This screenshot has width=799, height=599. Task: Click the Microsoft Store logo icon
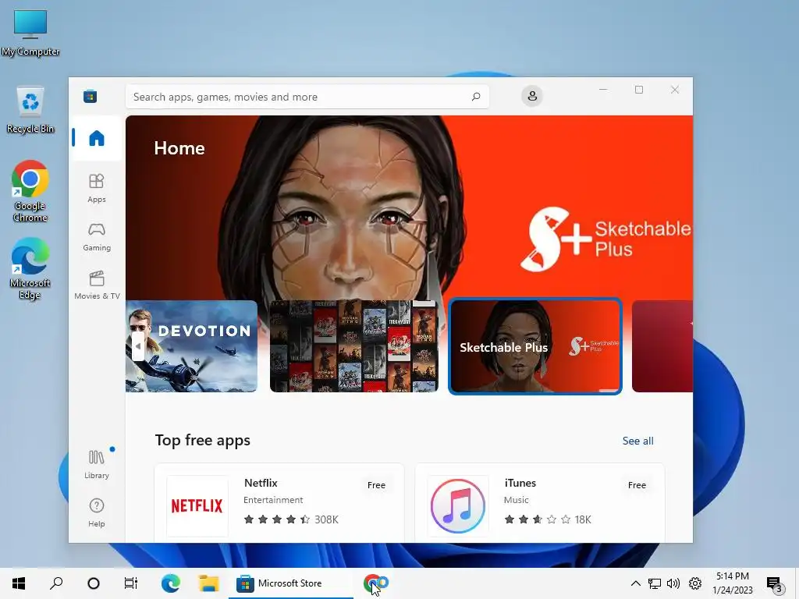(x=91, y=96)
